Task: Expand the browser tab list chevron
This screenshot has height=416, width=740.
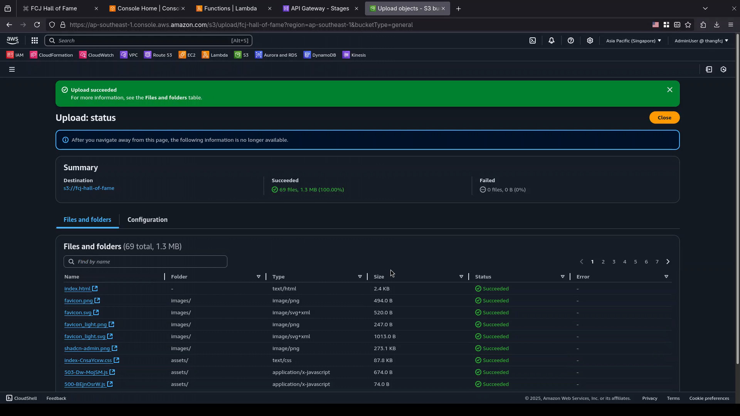Action: [705, 8]
